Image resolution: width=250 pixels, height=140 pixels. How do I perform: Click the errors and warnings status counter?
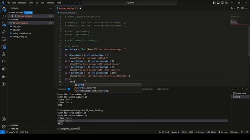24,132
